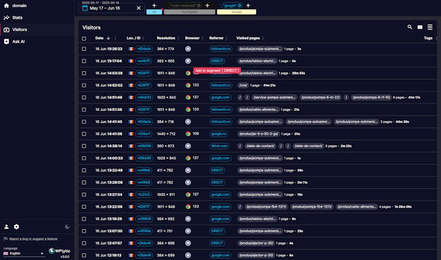Click Chrome icon in the 14:41:36 row
Image resolution: width=441 pixels, height=260 pixels.
188,134
